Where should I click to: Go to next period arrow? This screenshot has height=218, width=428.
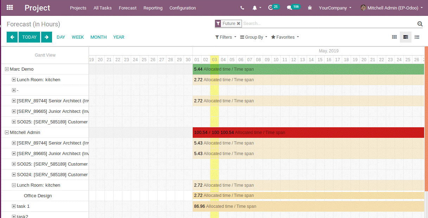click(x=46, y=37)
